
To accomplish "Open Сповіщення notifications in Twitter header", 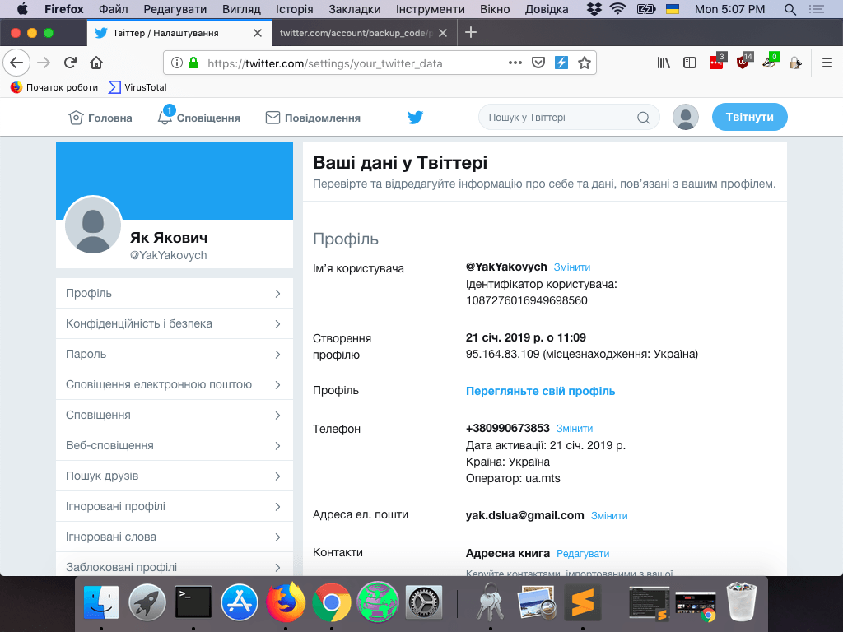I will [199, 117].
